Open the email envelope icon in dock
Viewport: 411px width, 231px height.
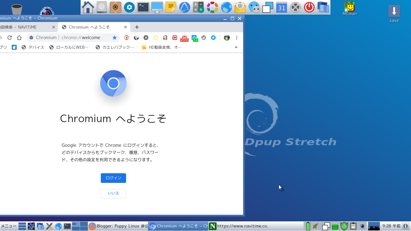tap(240, 7)
